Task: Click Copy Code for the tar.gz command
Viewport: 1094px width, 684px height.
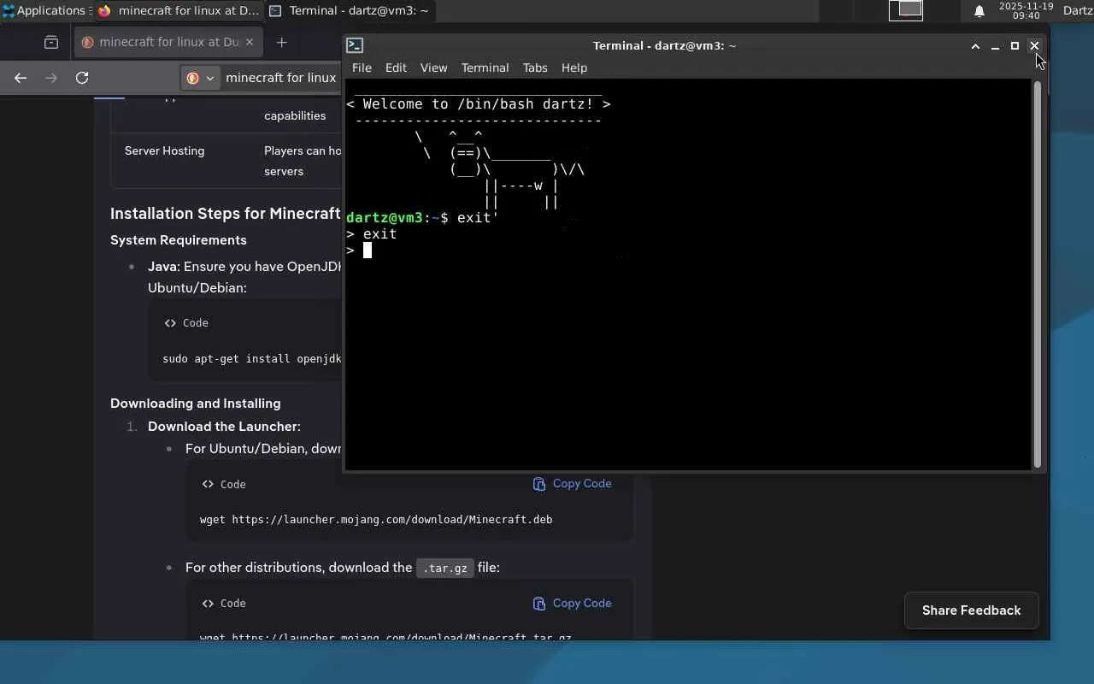Action: 582,604
